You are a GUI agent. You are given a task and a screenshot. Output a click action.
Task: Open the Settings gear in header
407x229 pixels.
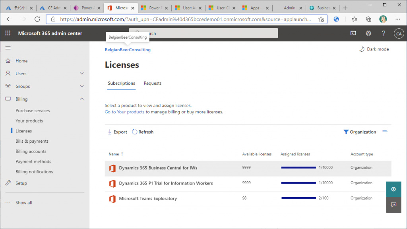[368, 33]
